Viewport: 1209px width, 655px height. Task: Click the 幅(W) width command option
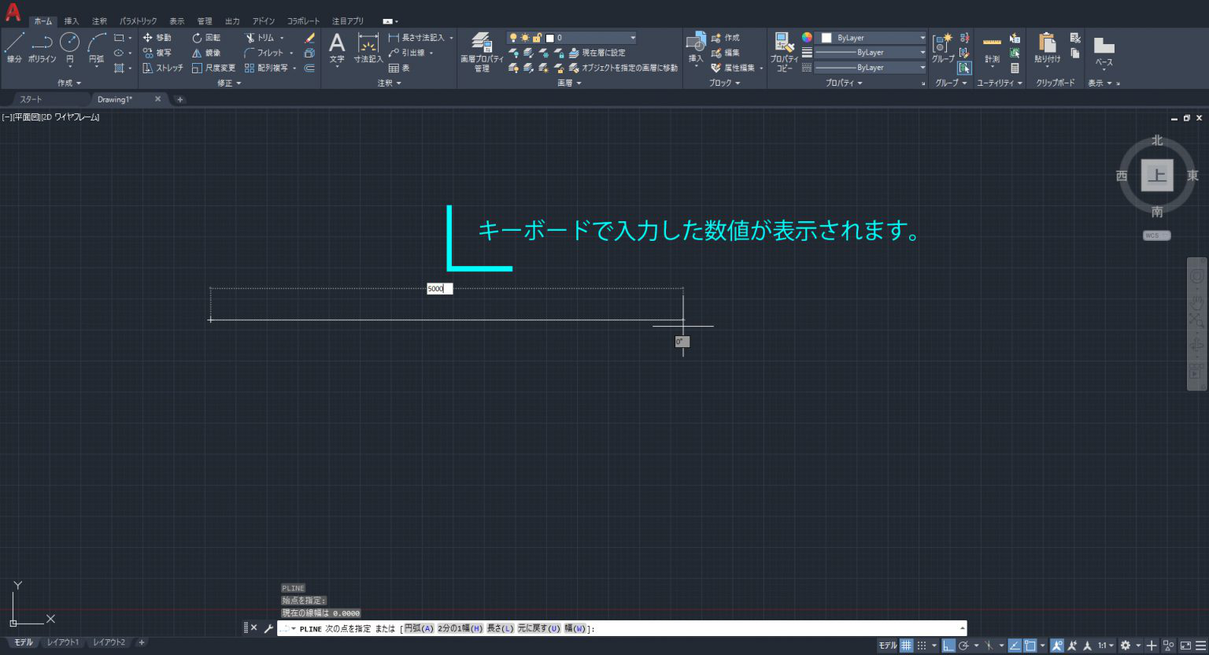[x=575, y=628]
